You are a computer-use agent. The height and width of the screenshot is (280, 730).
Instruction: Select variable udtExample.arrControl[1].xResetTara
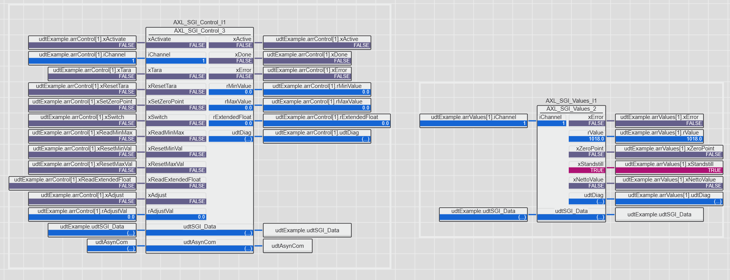coord(82,89)
